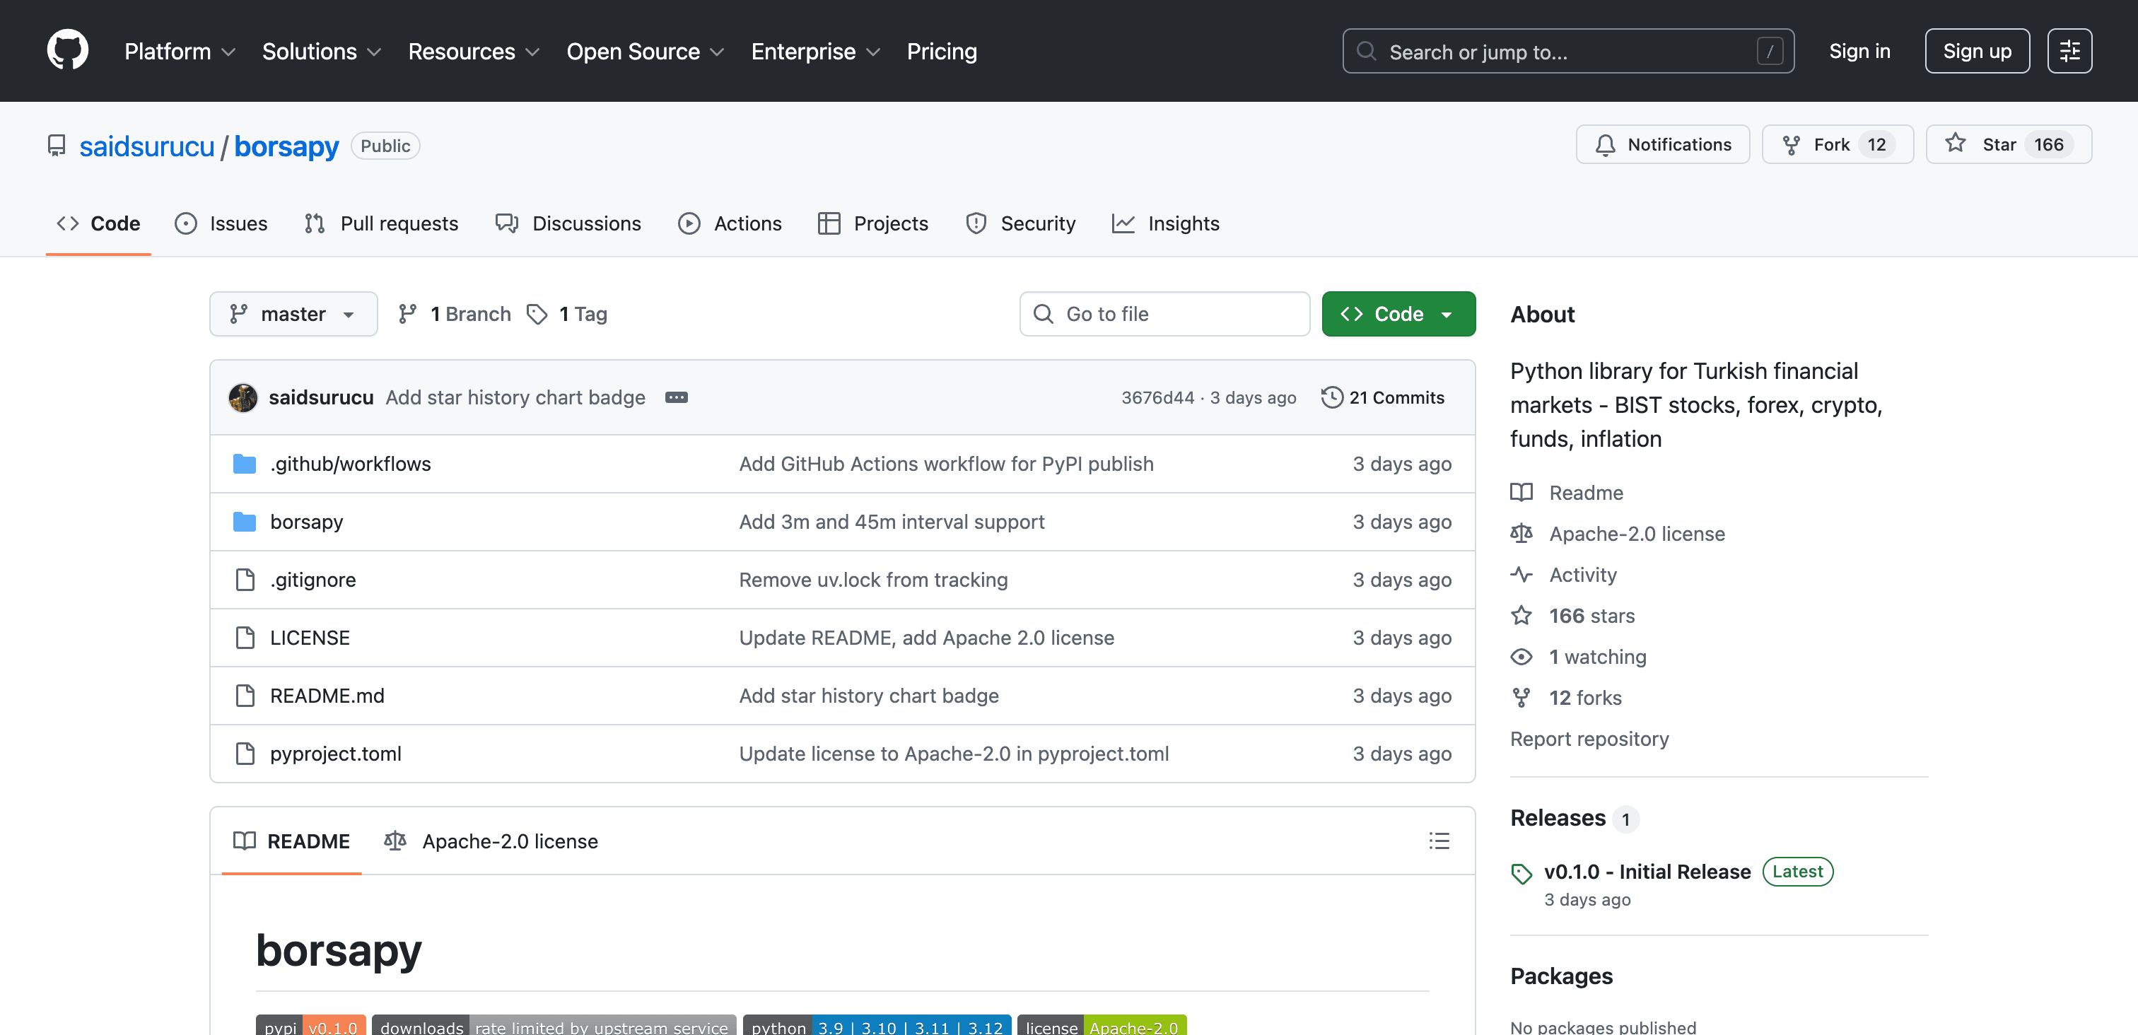Click the downloads rate limited badge
This screenshot has width=2138, height=1035.
(554, 1026)
